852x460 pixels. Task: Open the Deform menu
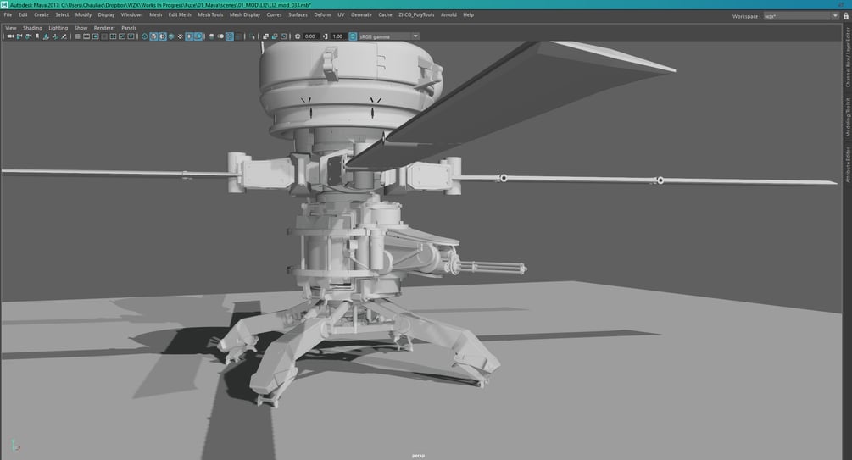tap(322, 14)
